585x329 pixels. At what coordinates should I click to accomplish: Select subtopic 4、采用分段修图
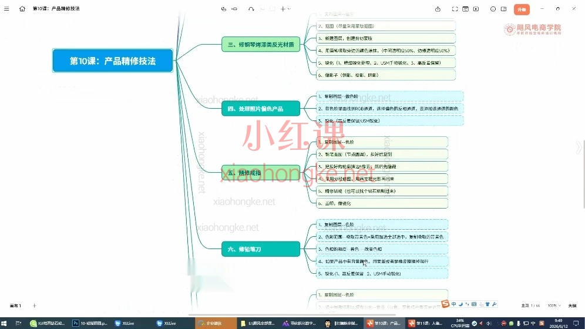click(x=382, y=179)
